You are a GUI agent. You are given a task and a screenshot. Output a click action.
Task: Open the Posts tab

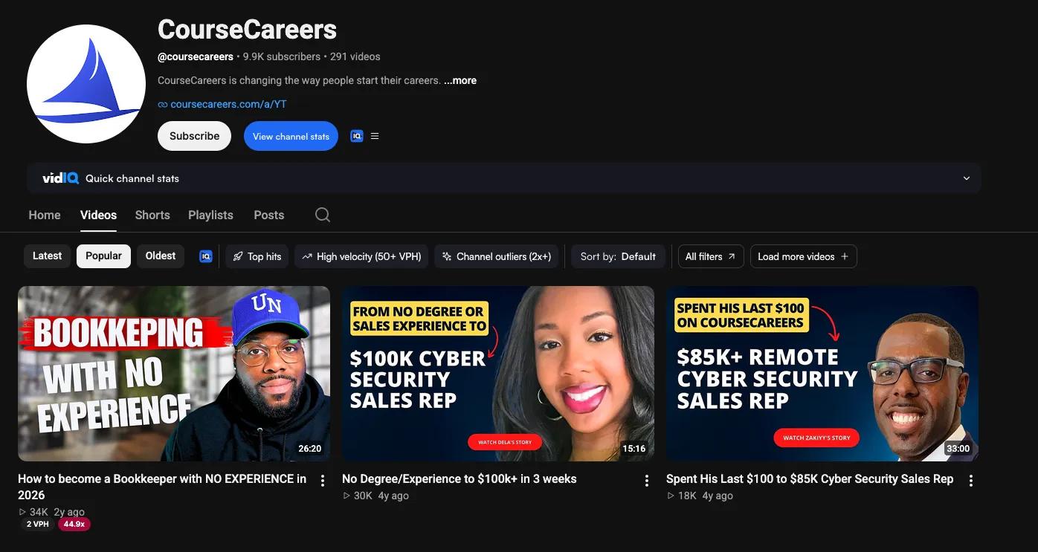(269, 215)
